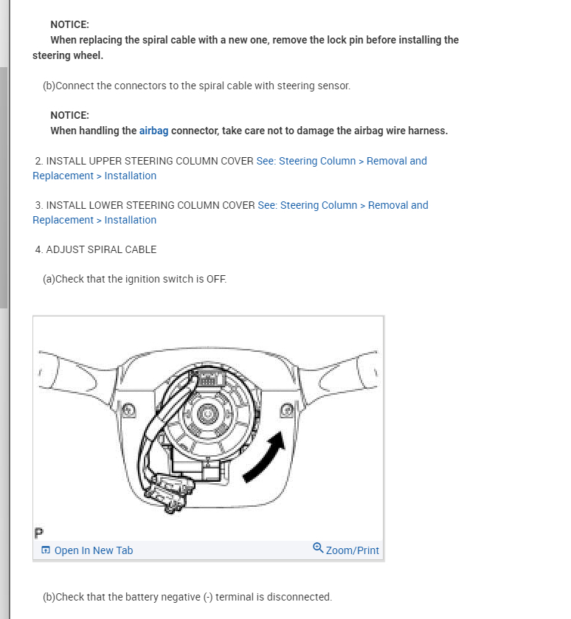
Task: Click 'Replacement > Installation' beneath step 2
Action: [94, 176]
